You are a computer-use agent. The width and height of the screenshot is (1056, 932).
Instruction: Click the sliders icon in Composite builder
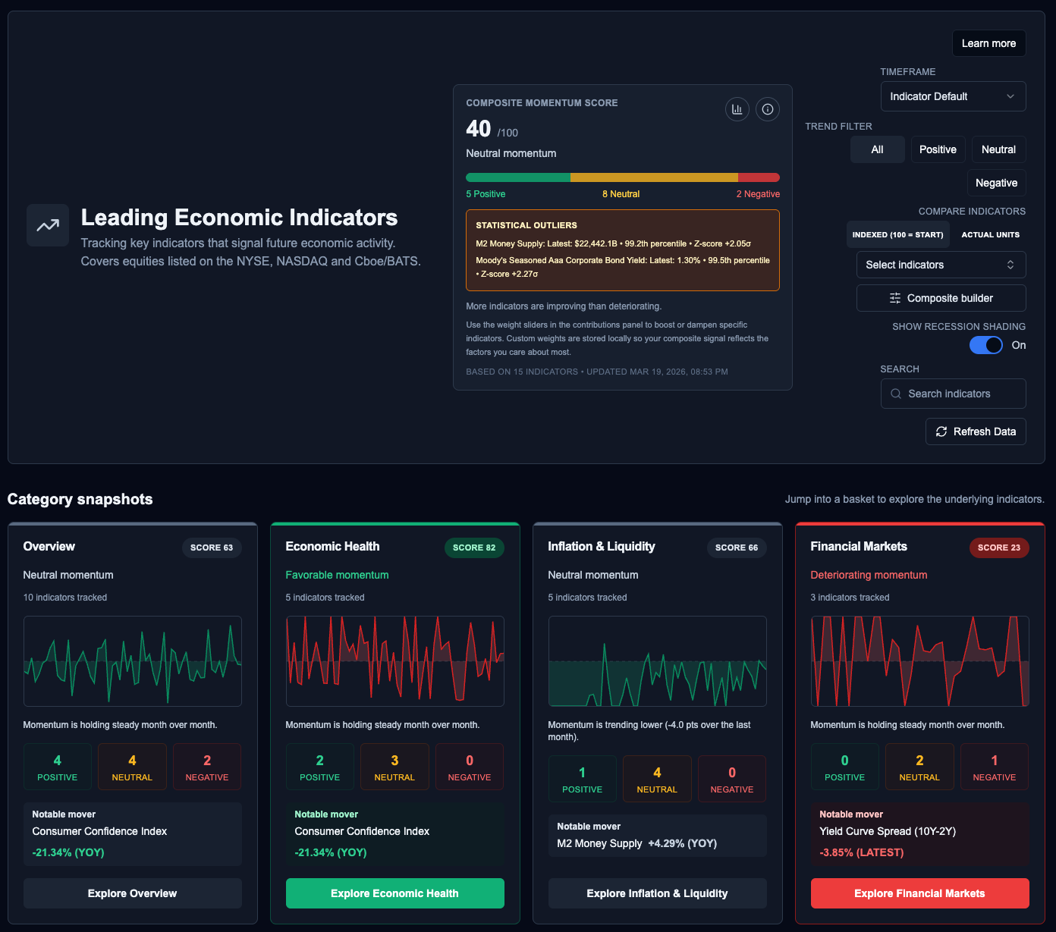(x=897, y=298)
